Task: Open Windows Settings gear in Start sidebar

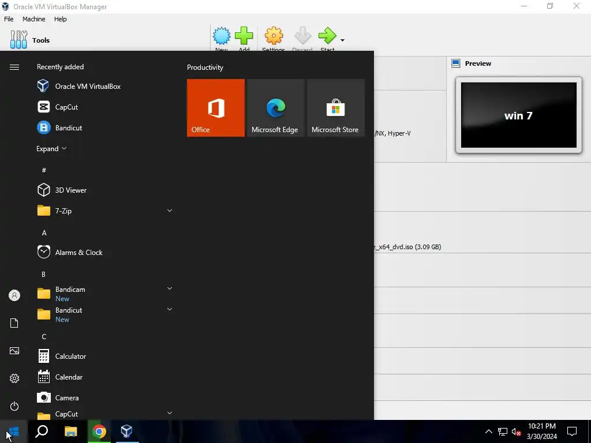Action: (x=14, y=378)
